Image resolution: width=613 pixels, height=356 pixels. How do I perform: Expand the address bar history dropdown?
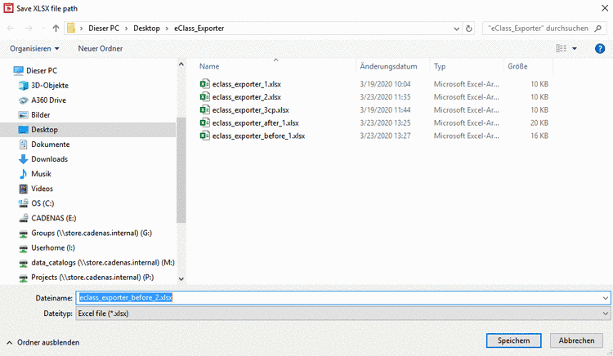pos(456,29)
